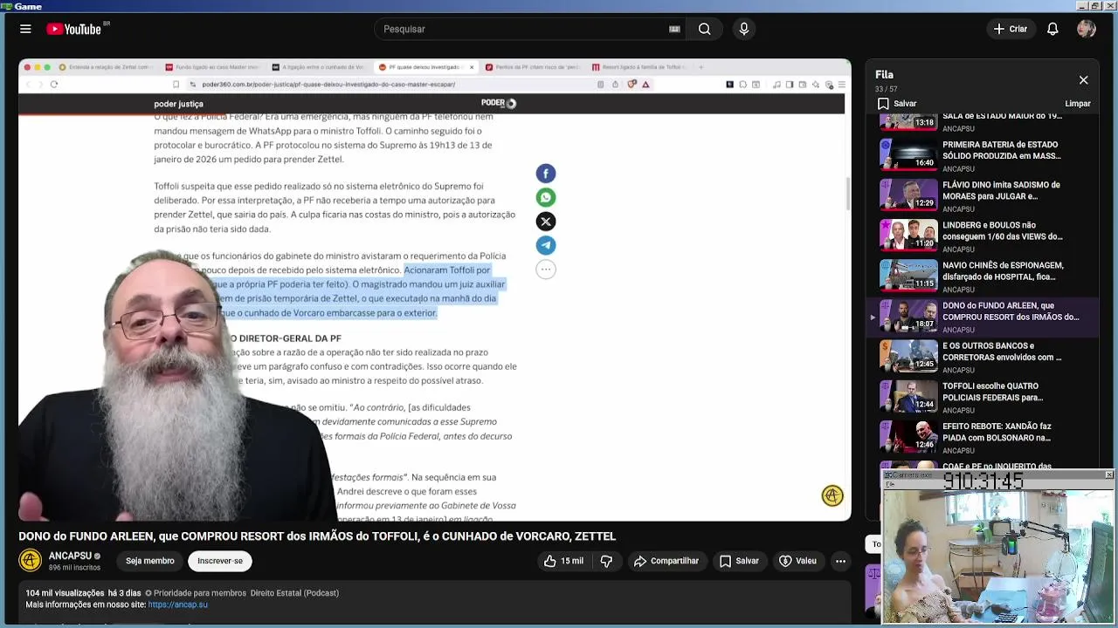1118x628 pixels.
Task: Play queue video EFEITO REBOTE: XANDÃO
Action: click(x=983, y=437)
